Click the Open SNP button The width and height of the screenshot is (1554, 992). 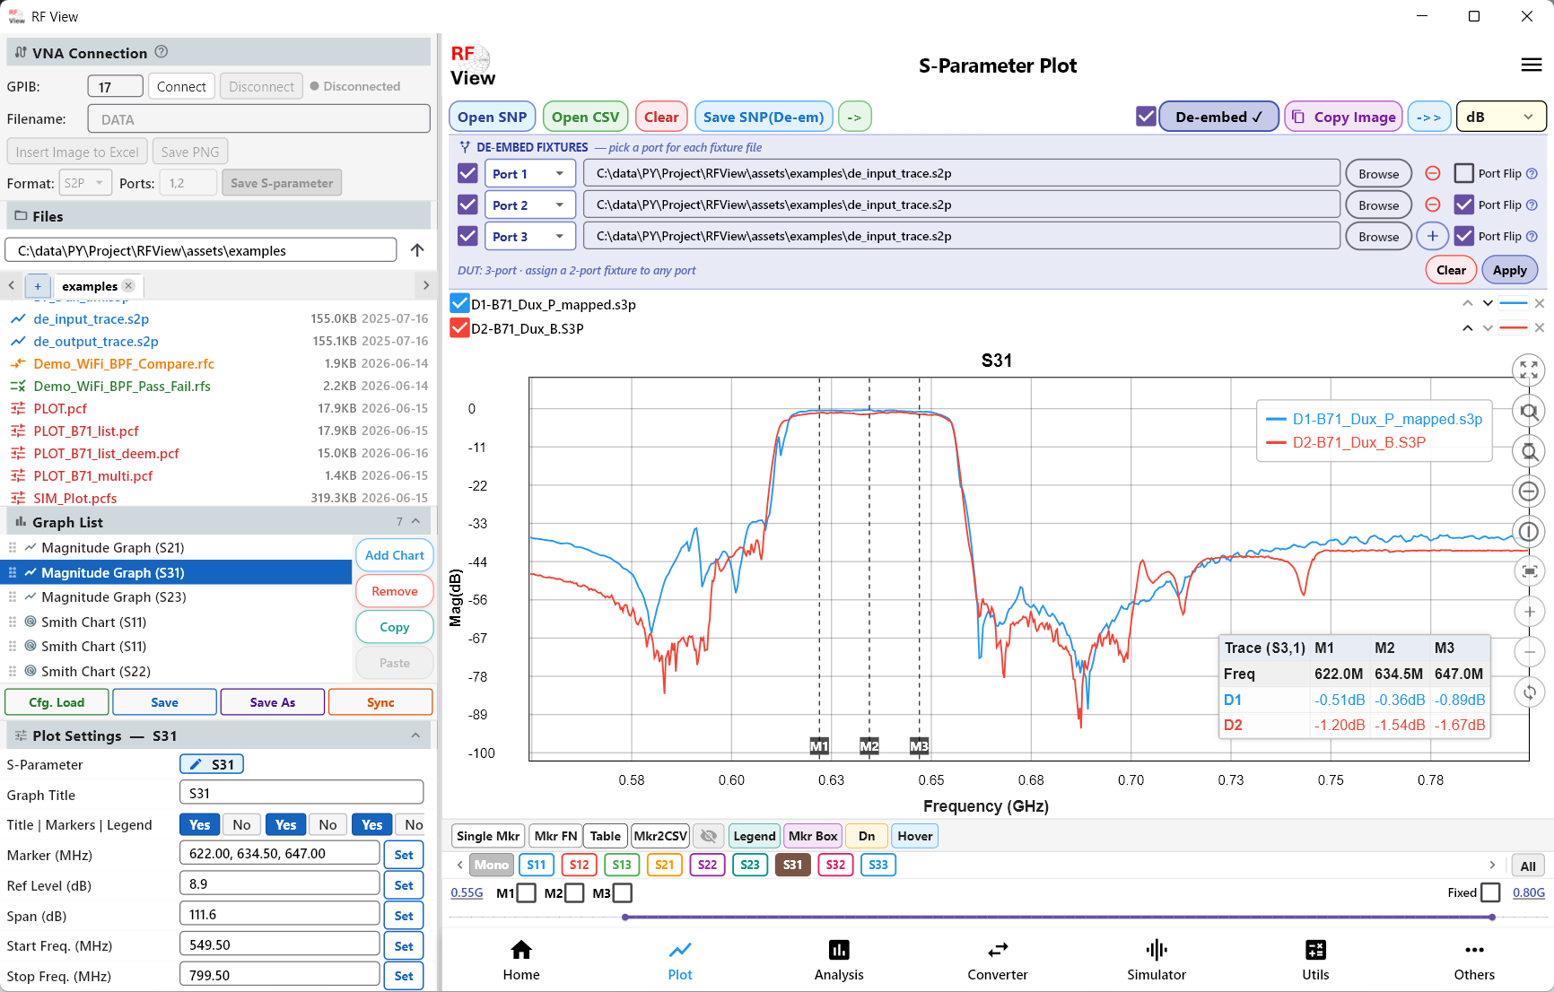pos(492,117)
